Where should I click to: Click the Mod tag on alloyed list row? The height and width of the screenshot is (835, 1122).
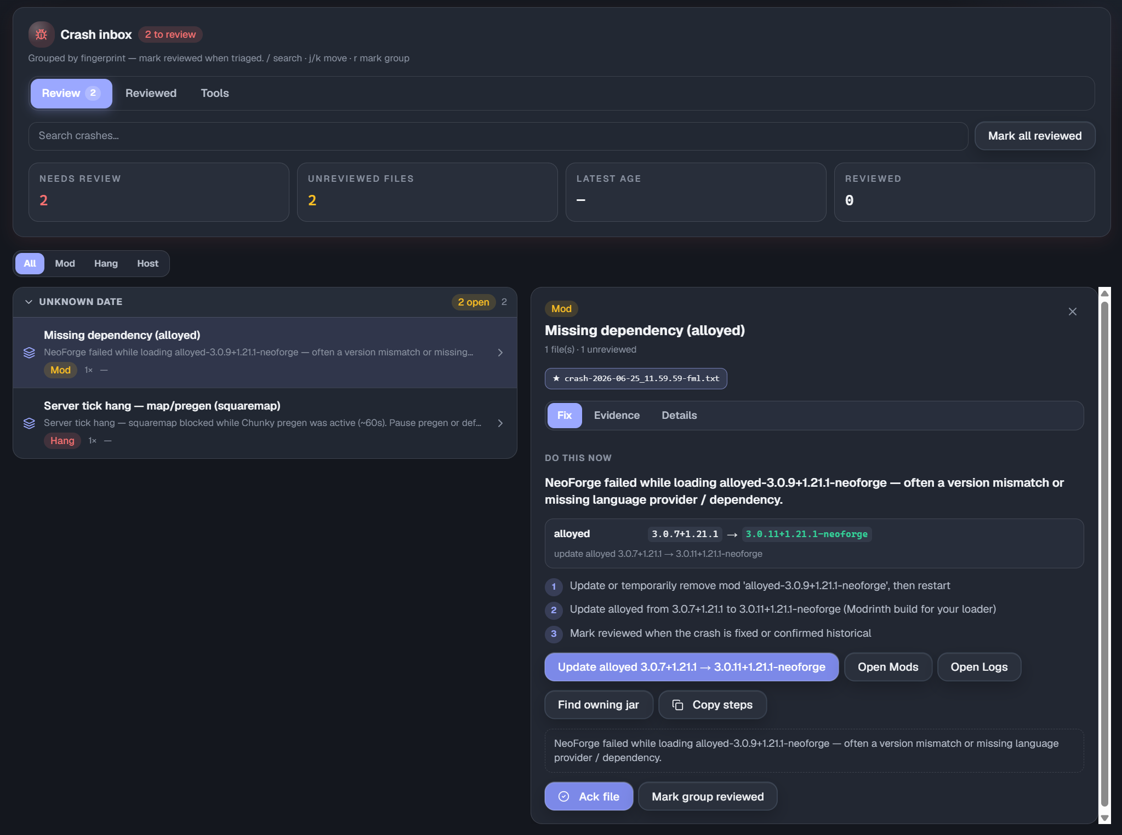(x=60, y=370)
